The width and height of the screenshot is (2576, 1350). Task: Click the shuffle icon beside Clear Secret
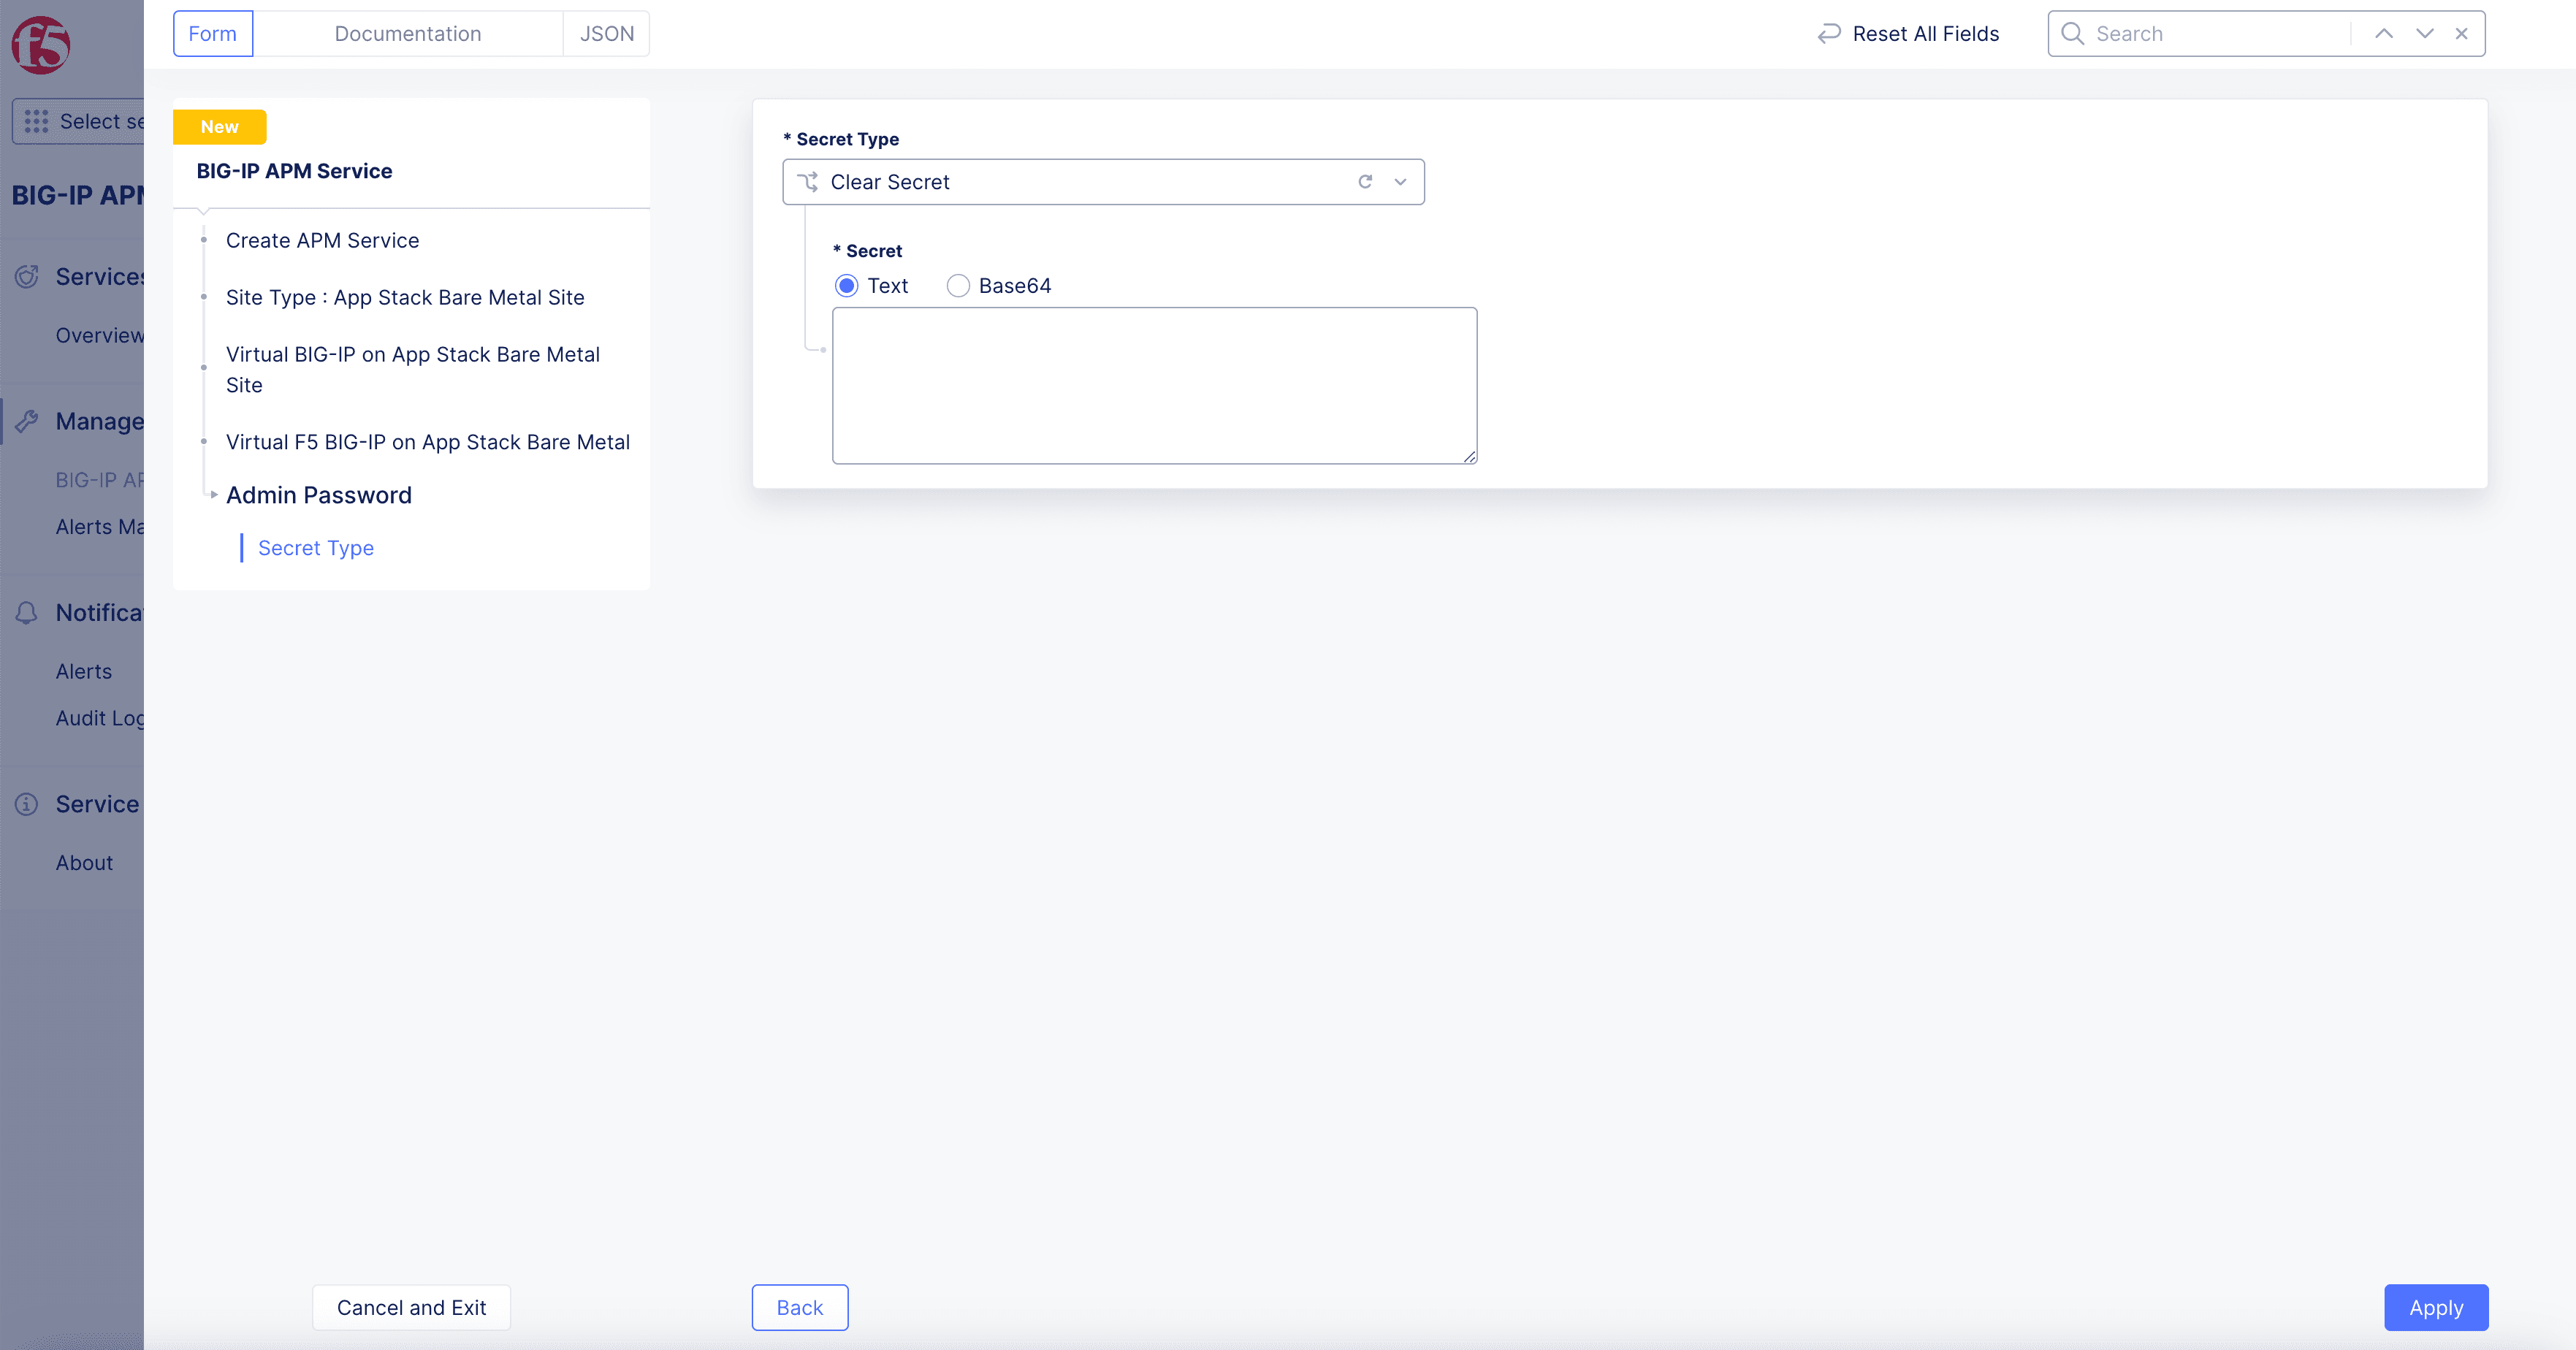[x=808, y=182]
